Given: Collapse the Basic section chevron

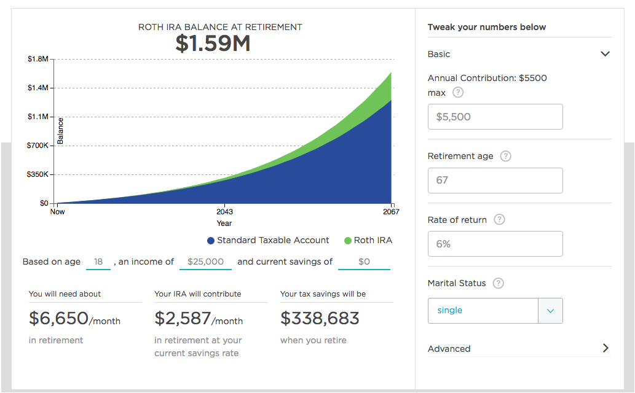Looking at the screenshot, I should click(605, 54).
